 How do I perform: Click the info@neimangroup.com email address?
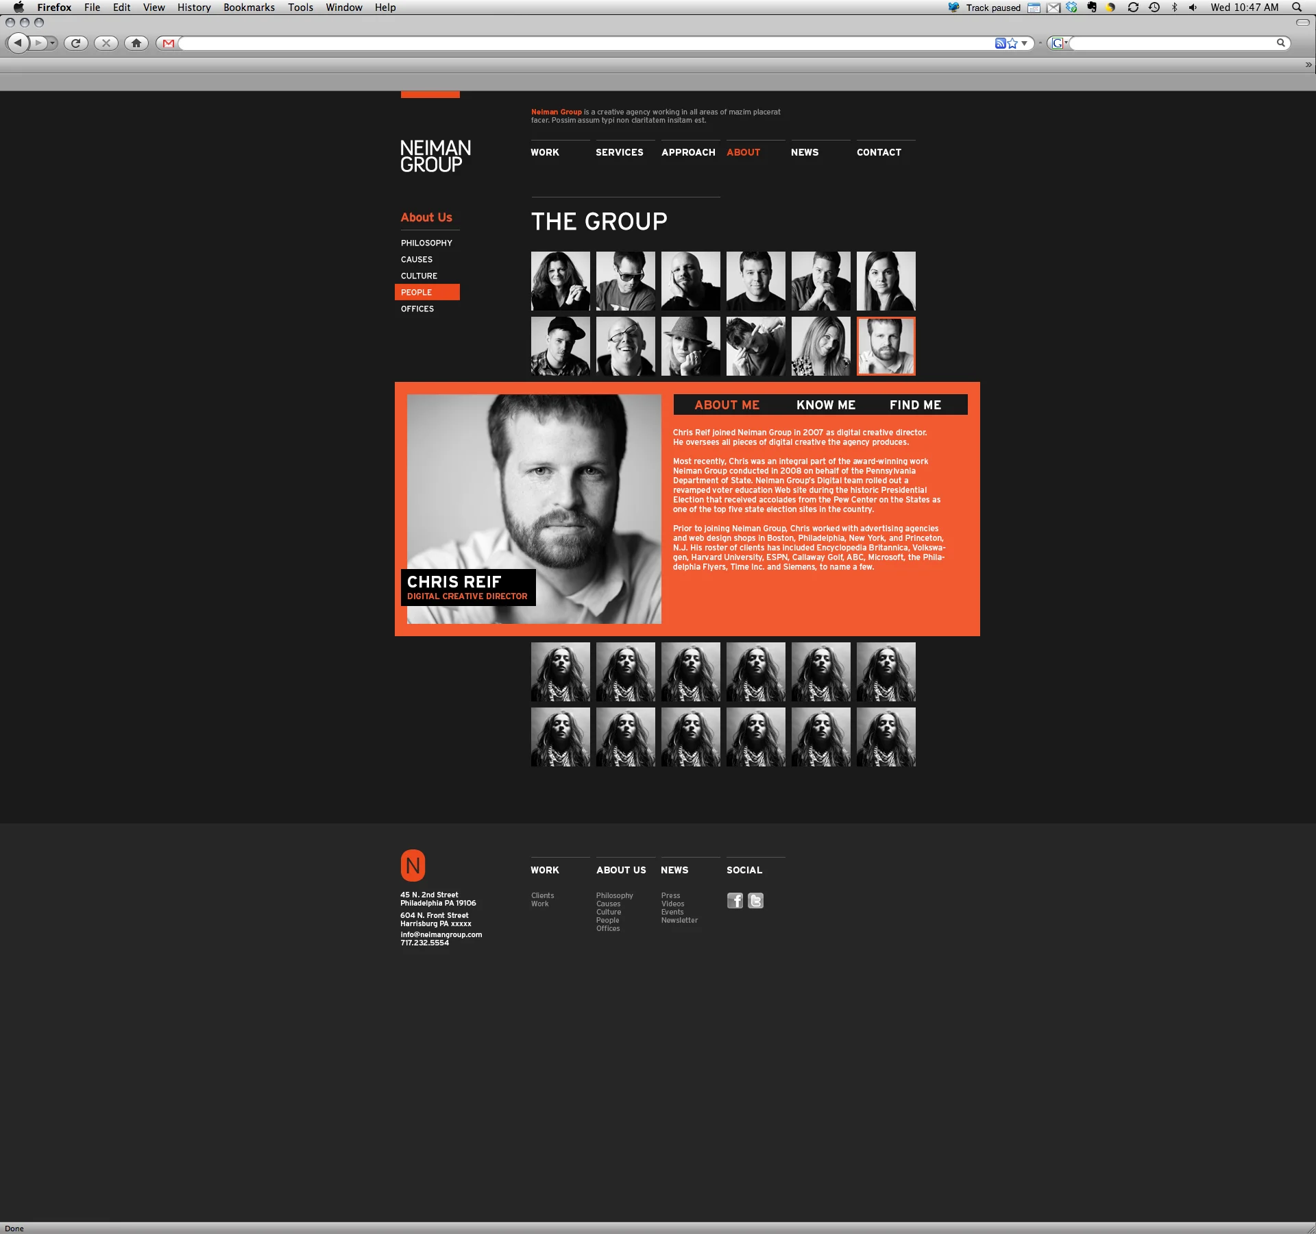tap(441, 934)
